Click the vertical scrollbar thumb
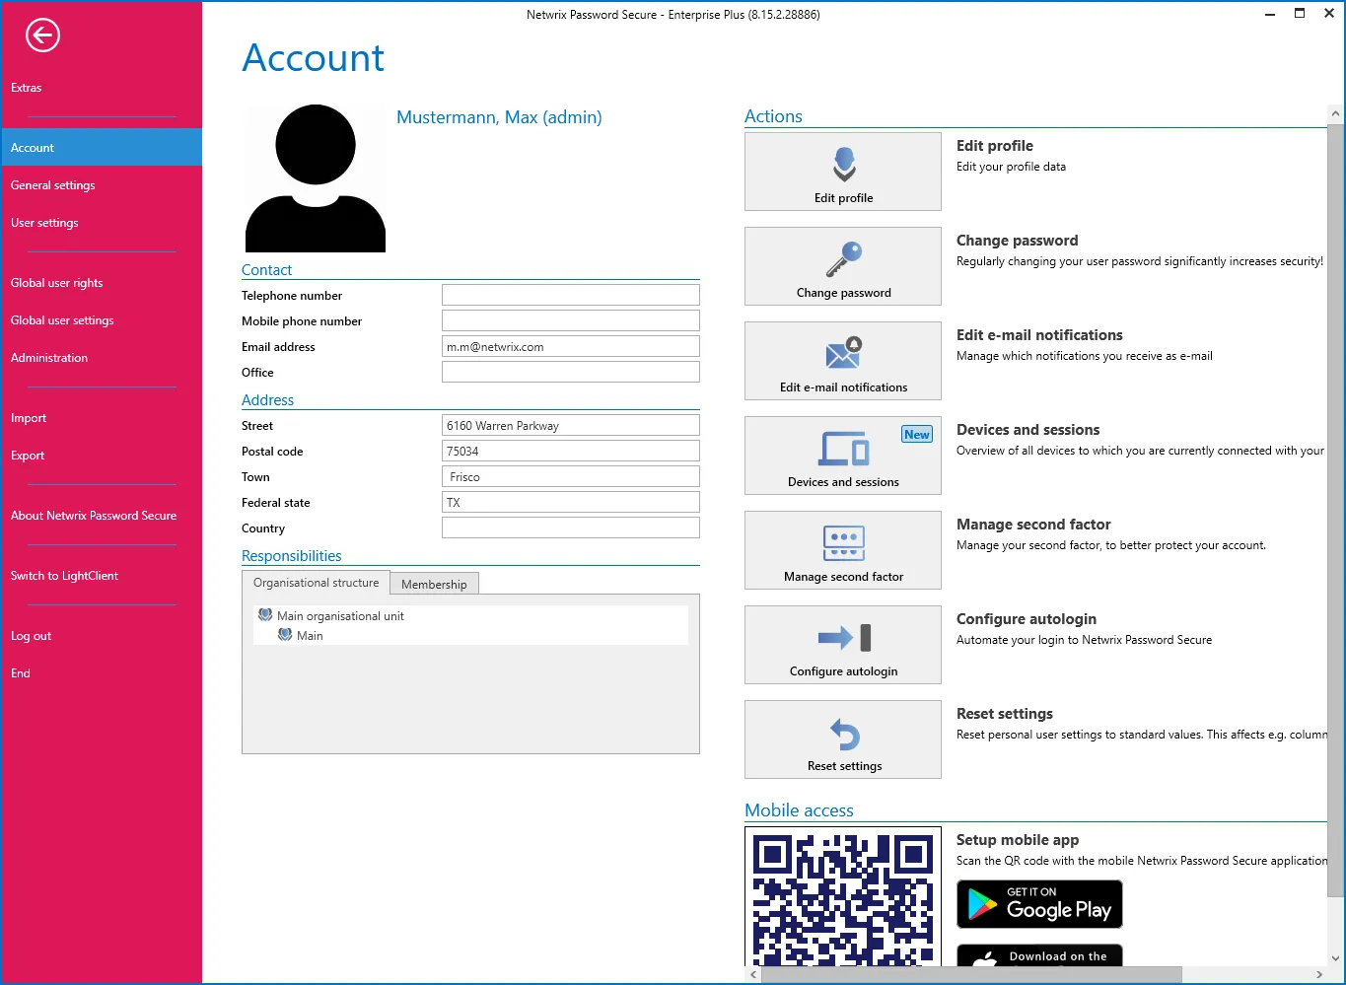This screenshot has height=985, width=1346. click(1335, 513)
